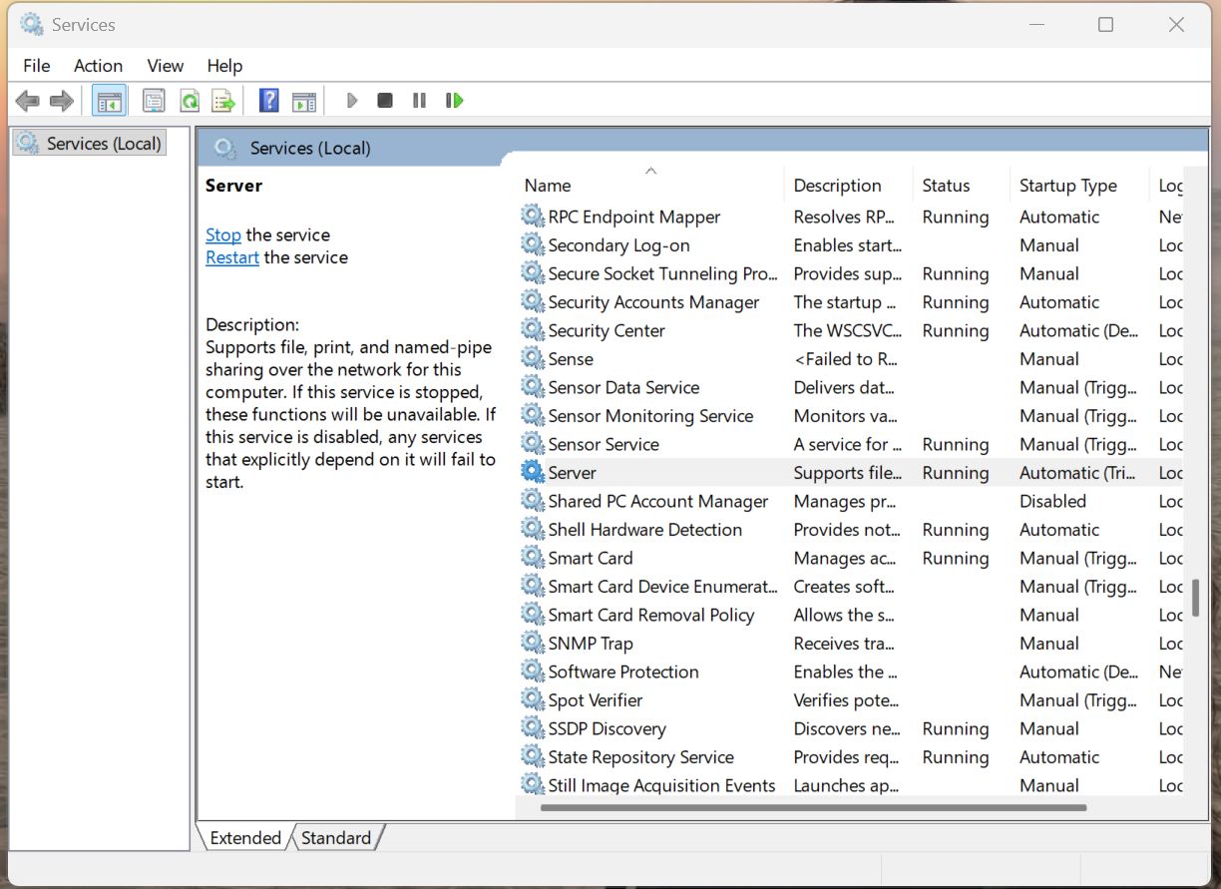Select the Smart Card service name
The image size is (1221, 889).
[x=590, y=558]
